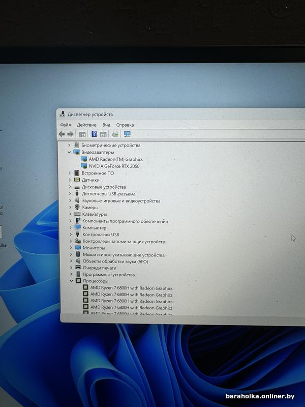Screen dimensions: 305x407
Task: Open the Справка menu
Action: 125,125
